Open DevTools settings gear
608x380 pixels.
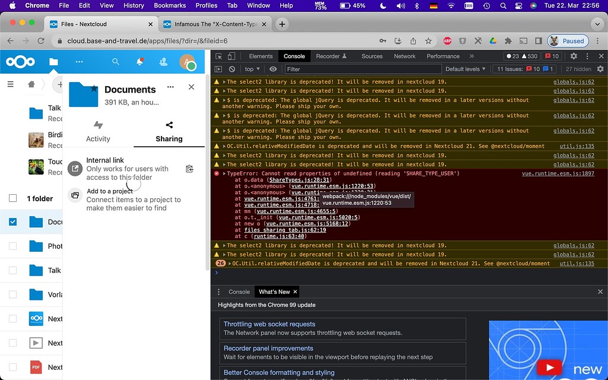tap(574, 56)
